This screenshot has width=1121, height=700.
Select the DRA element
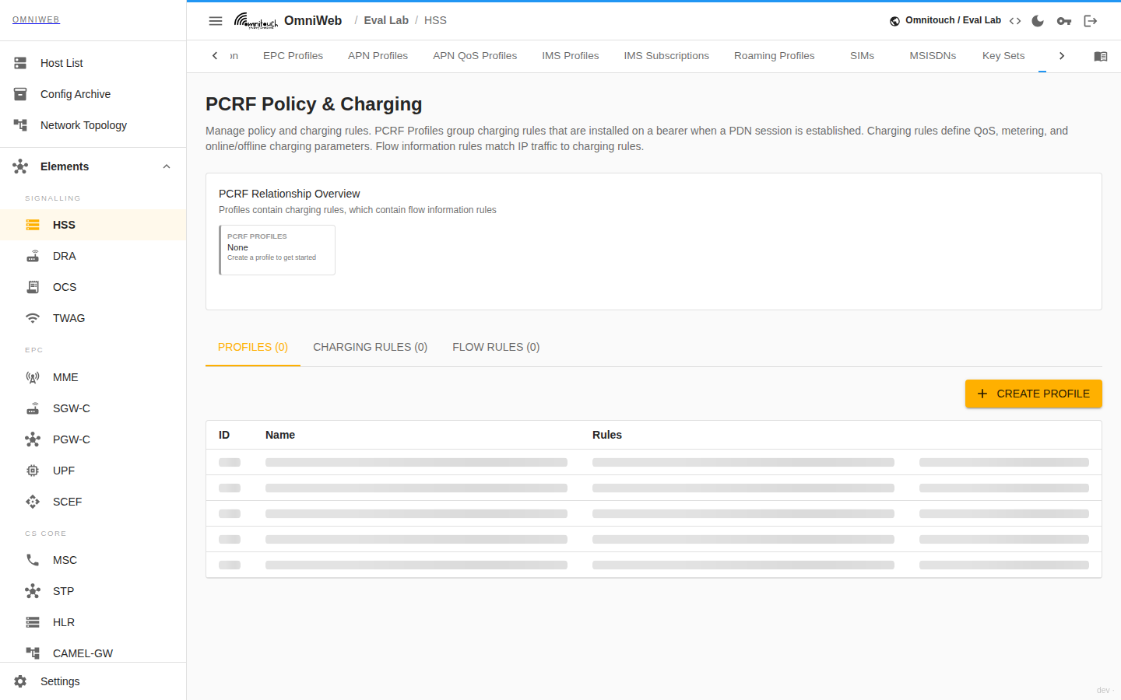tap(93, 256)
